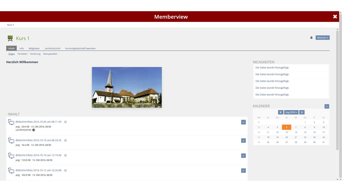Screen dimensions: 342x192
Task: Click the '123,8 KB' file size text
Action: coord(26,160)
